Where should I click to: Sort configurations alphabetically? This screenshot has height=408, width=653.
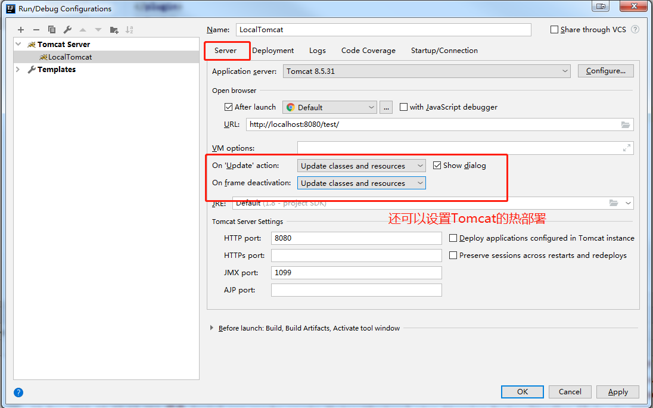point(129,30)
